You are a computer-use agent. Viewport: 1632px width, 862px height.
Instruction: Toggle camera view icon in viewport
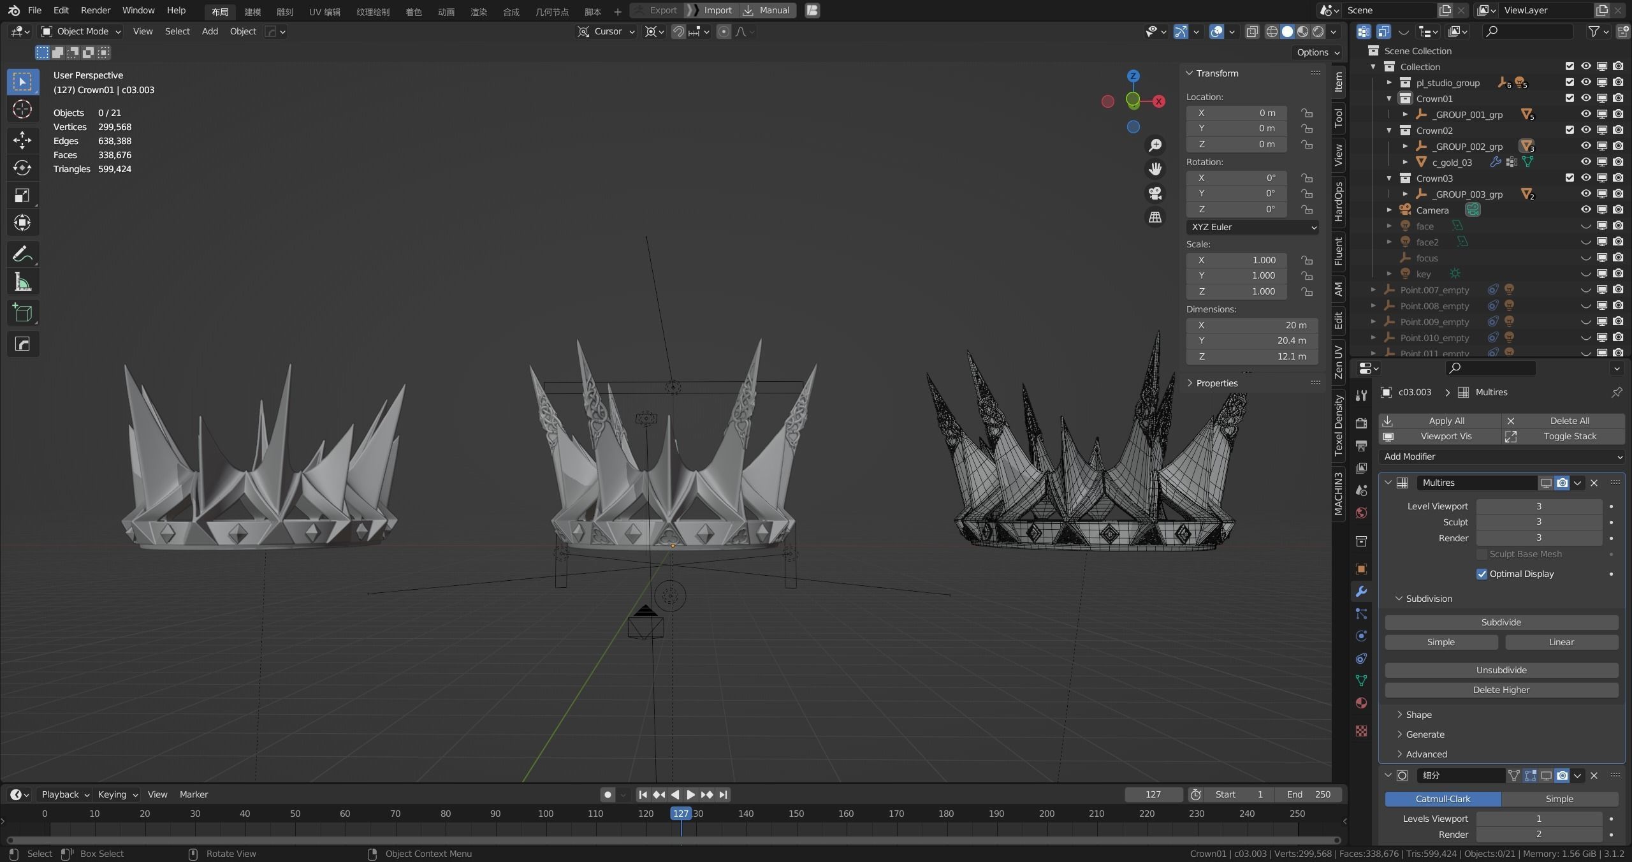[1155, 193]
